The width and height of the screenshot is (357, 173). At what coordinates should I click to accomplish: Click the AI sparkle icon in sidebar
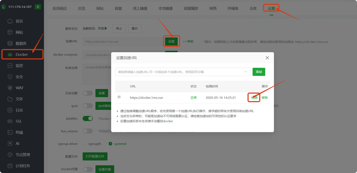point(10,144)
